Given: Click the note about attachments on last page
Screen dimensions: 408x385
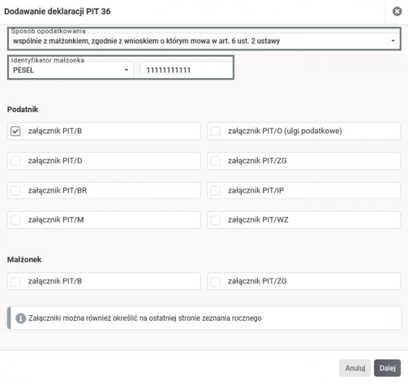Looking at the screenshot, I should tap(145, 318).
